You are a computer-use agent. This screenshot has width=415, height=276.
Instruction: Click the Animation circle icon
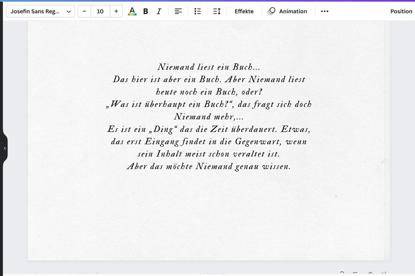[x=272, y=11]
